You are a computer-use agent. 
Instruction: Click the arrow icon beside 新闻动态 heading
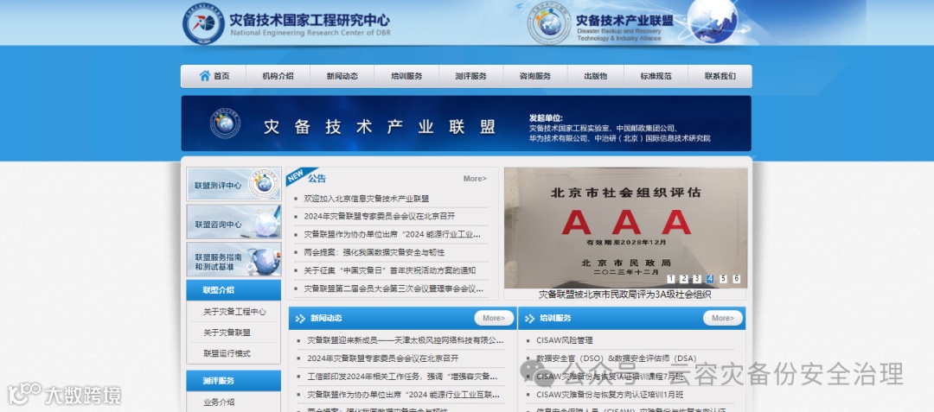pyautogui.click(x=300, y=319)
